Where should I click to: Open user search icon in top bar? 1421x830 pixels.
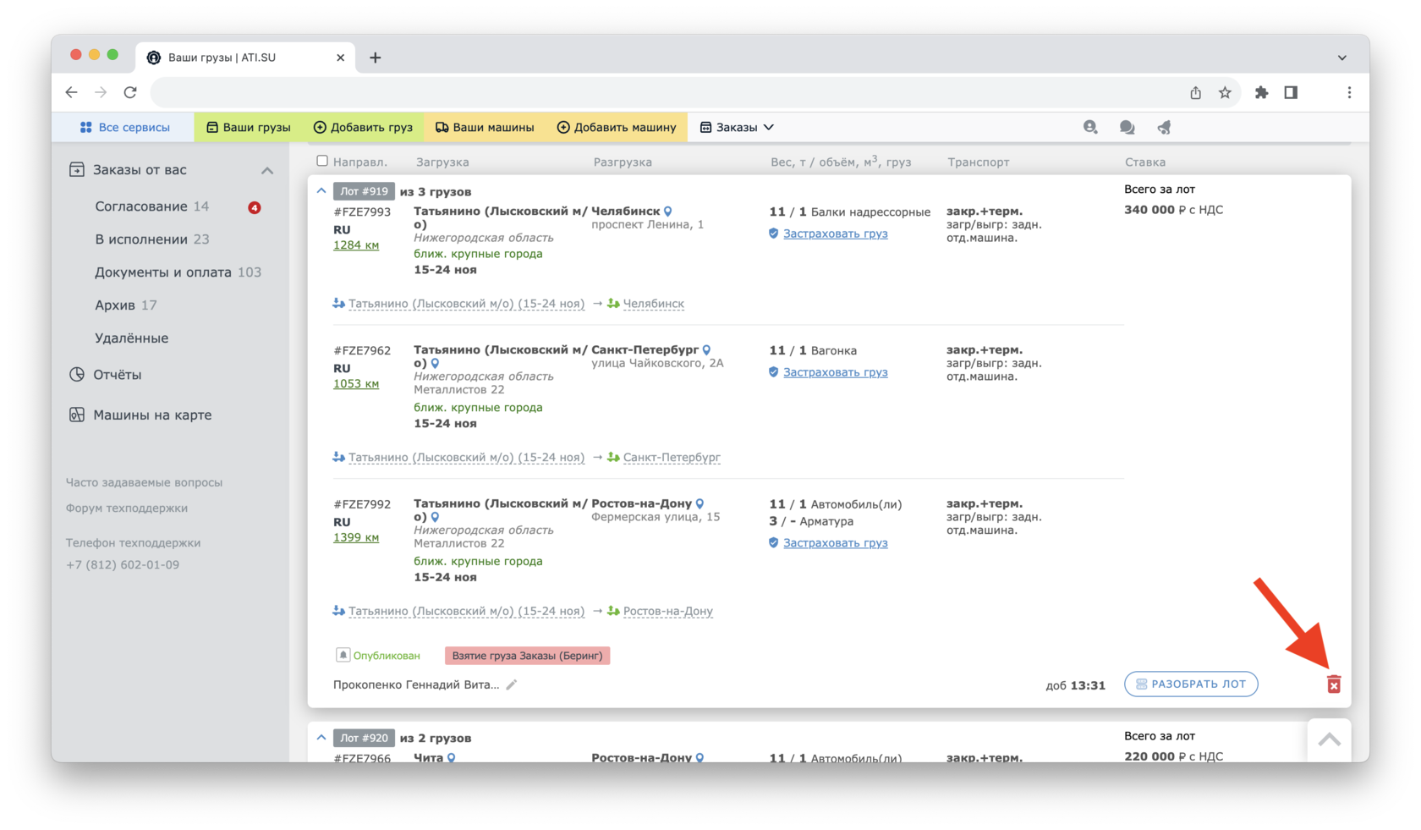(1090, 127)
